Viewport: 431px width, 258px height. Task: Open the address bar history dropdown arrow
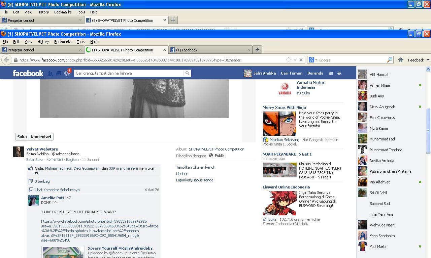coord(295,60)
